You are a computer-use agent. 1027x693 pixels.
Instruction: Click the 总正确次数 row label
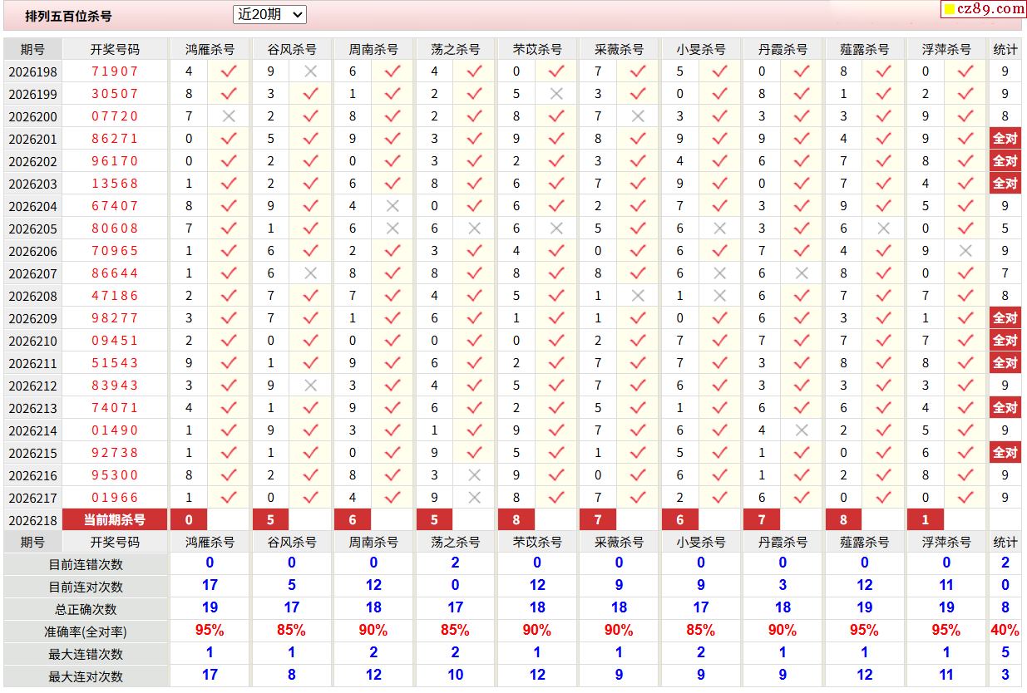tap(86, 608)
